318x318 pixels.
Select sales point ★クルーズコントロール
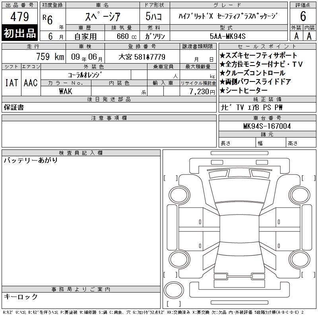coord(252,73)
